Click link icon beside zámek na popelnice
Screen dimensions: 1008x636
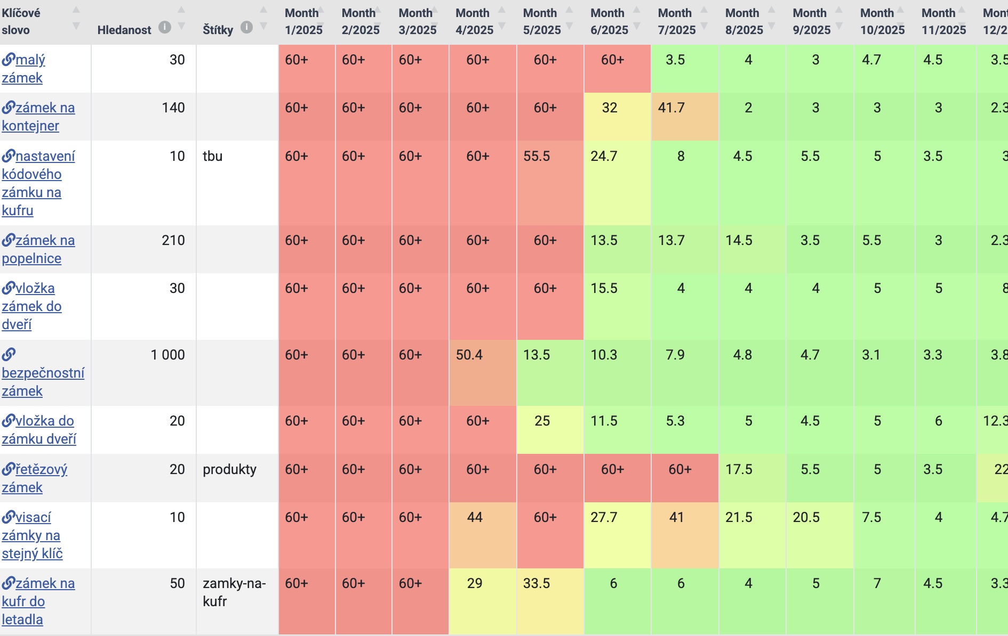[x=8, y=240]
